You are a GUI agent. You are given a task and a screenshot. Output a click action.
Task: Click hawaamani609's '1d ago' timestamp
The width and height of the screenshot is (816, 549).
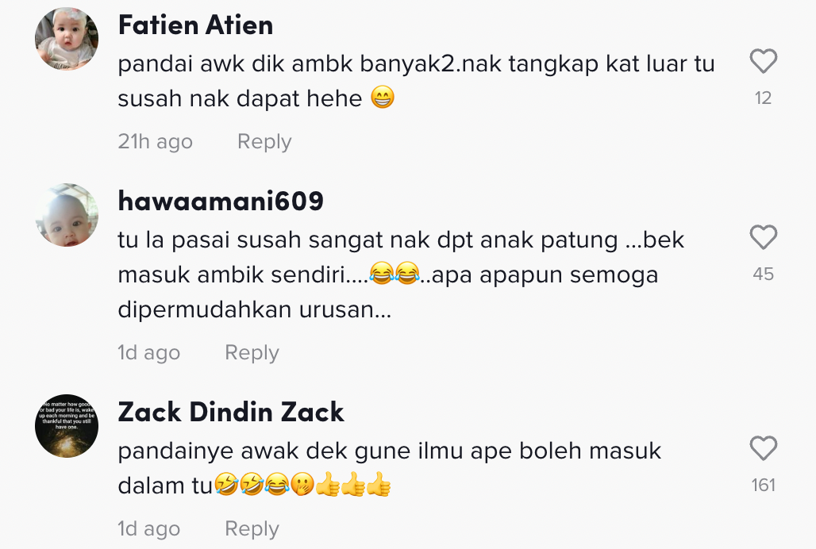[149, 352]
